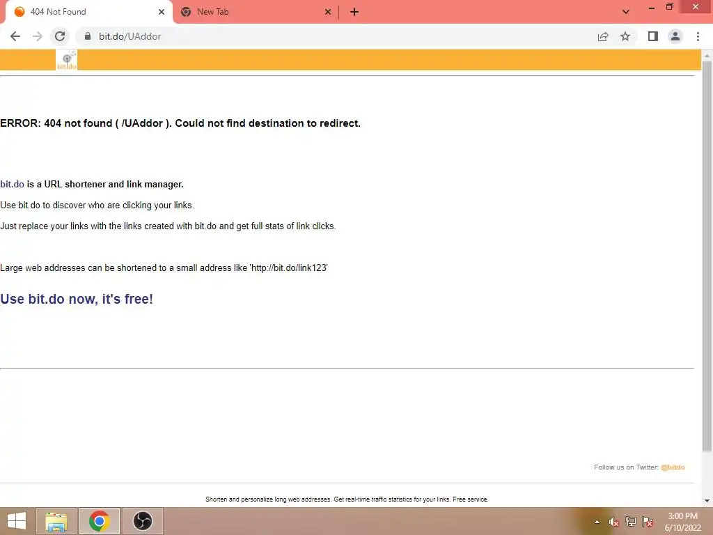Click the muted volume tray icon
The width and height of the screenshot is (713, 535).
tap(613, 522)
